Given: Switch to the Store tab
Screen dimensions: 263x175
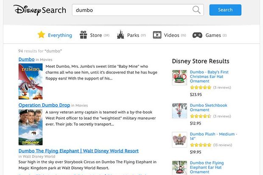Looking at the screenshot, I should [95, 35].
